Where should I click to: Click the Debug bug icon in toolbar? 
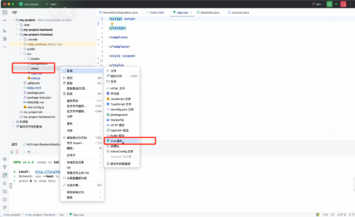coord(337,4)
